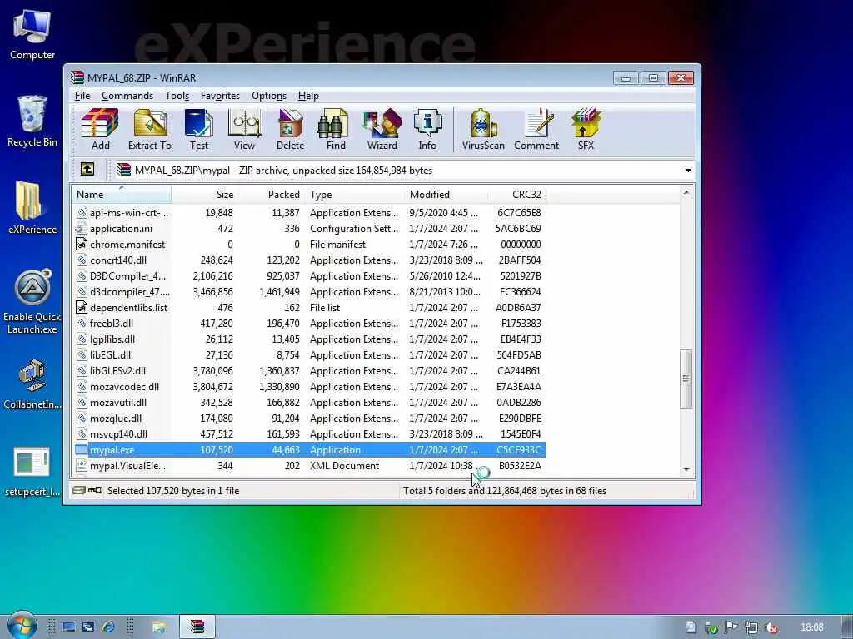Select the eXPerience folder on desktop
Screen dimensions: 853x639
[x=32, y=207]
